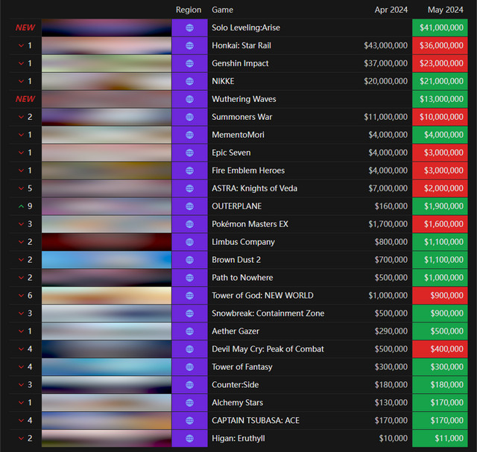Viewport: 477px width, 452px height.
Task: Click the globe icon in Aether Gazer row
Action: tap(189, 331)
